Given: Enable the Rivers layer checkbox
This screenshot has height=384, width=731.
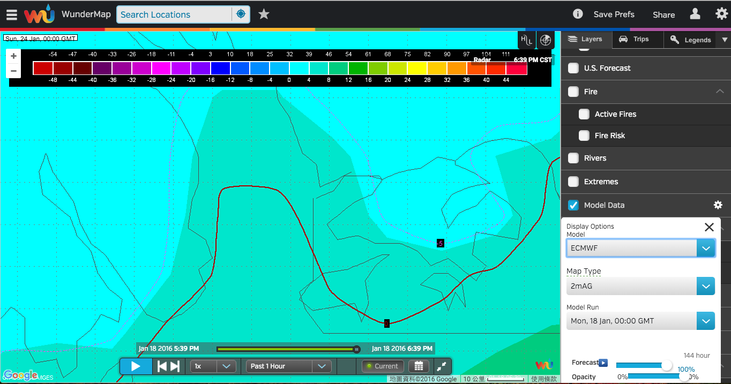Looking at the screenshot, I should [573, 158].
